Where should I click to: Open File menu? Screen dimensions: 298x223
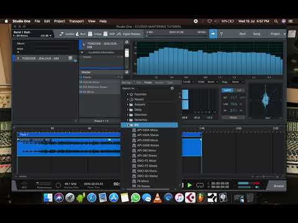tap(37, 21)
